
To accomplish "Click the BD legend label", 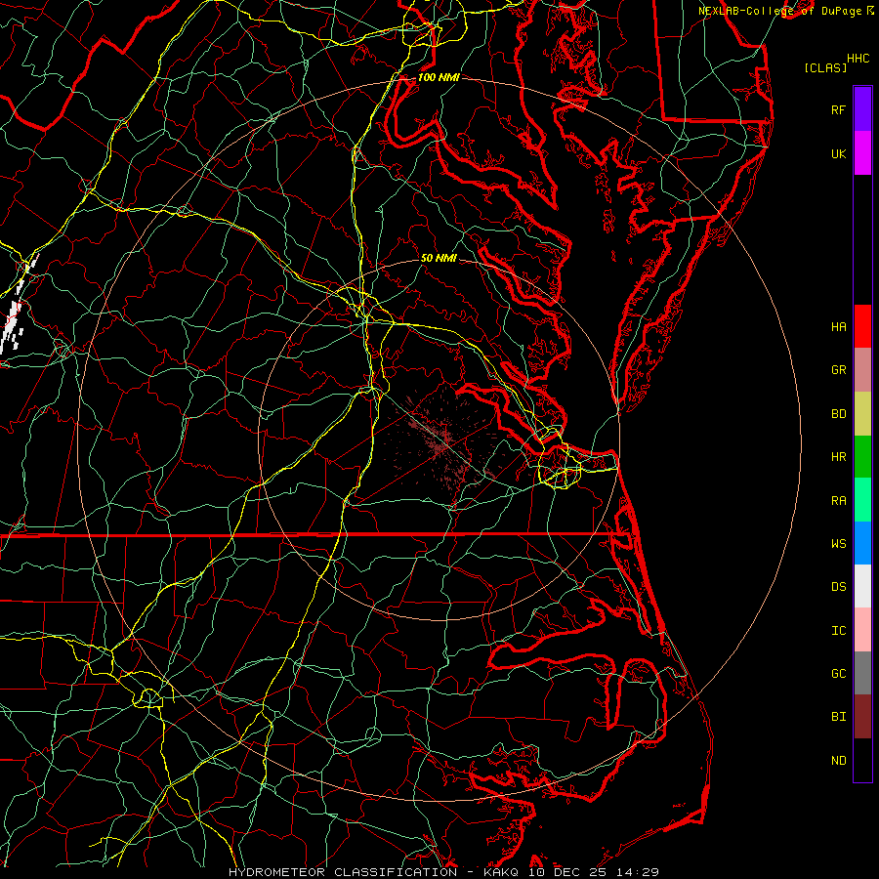I will (x=838, y=414).
